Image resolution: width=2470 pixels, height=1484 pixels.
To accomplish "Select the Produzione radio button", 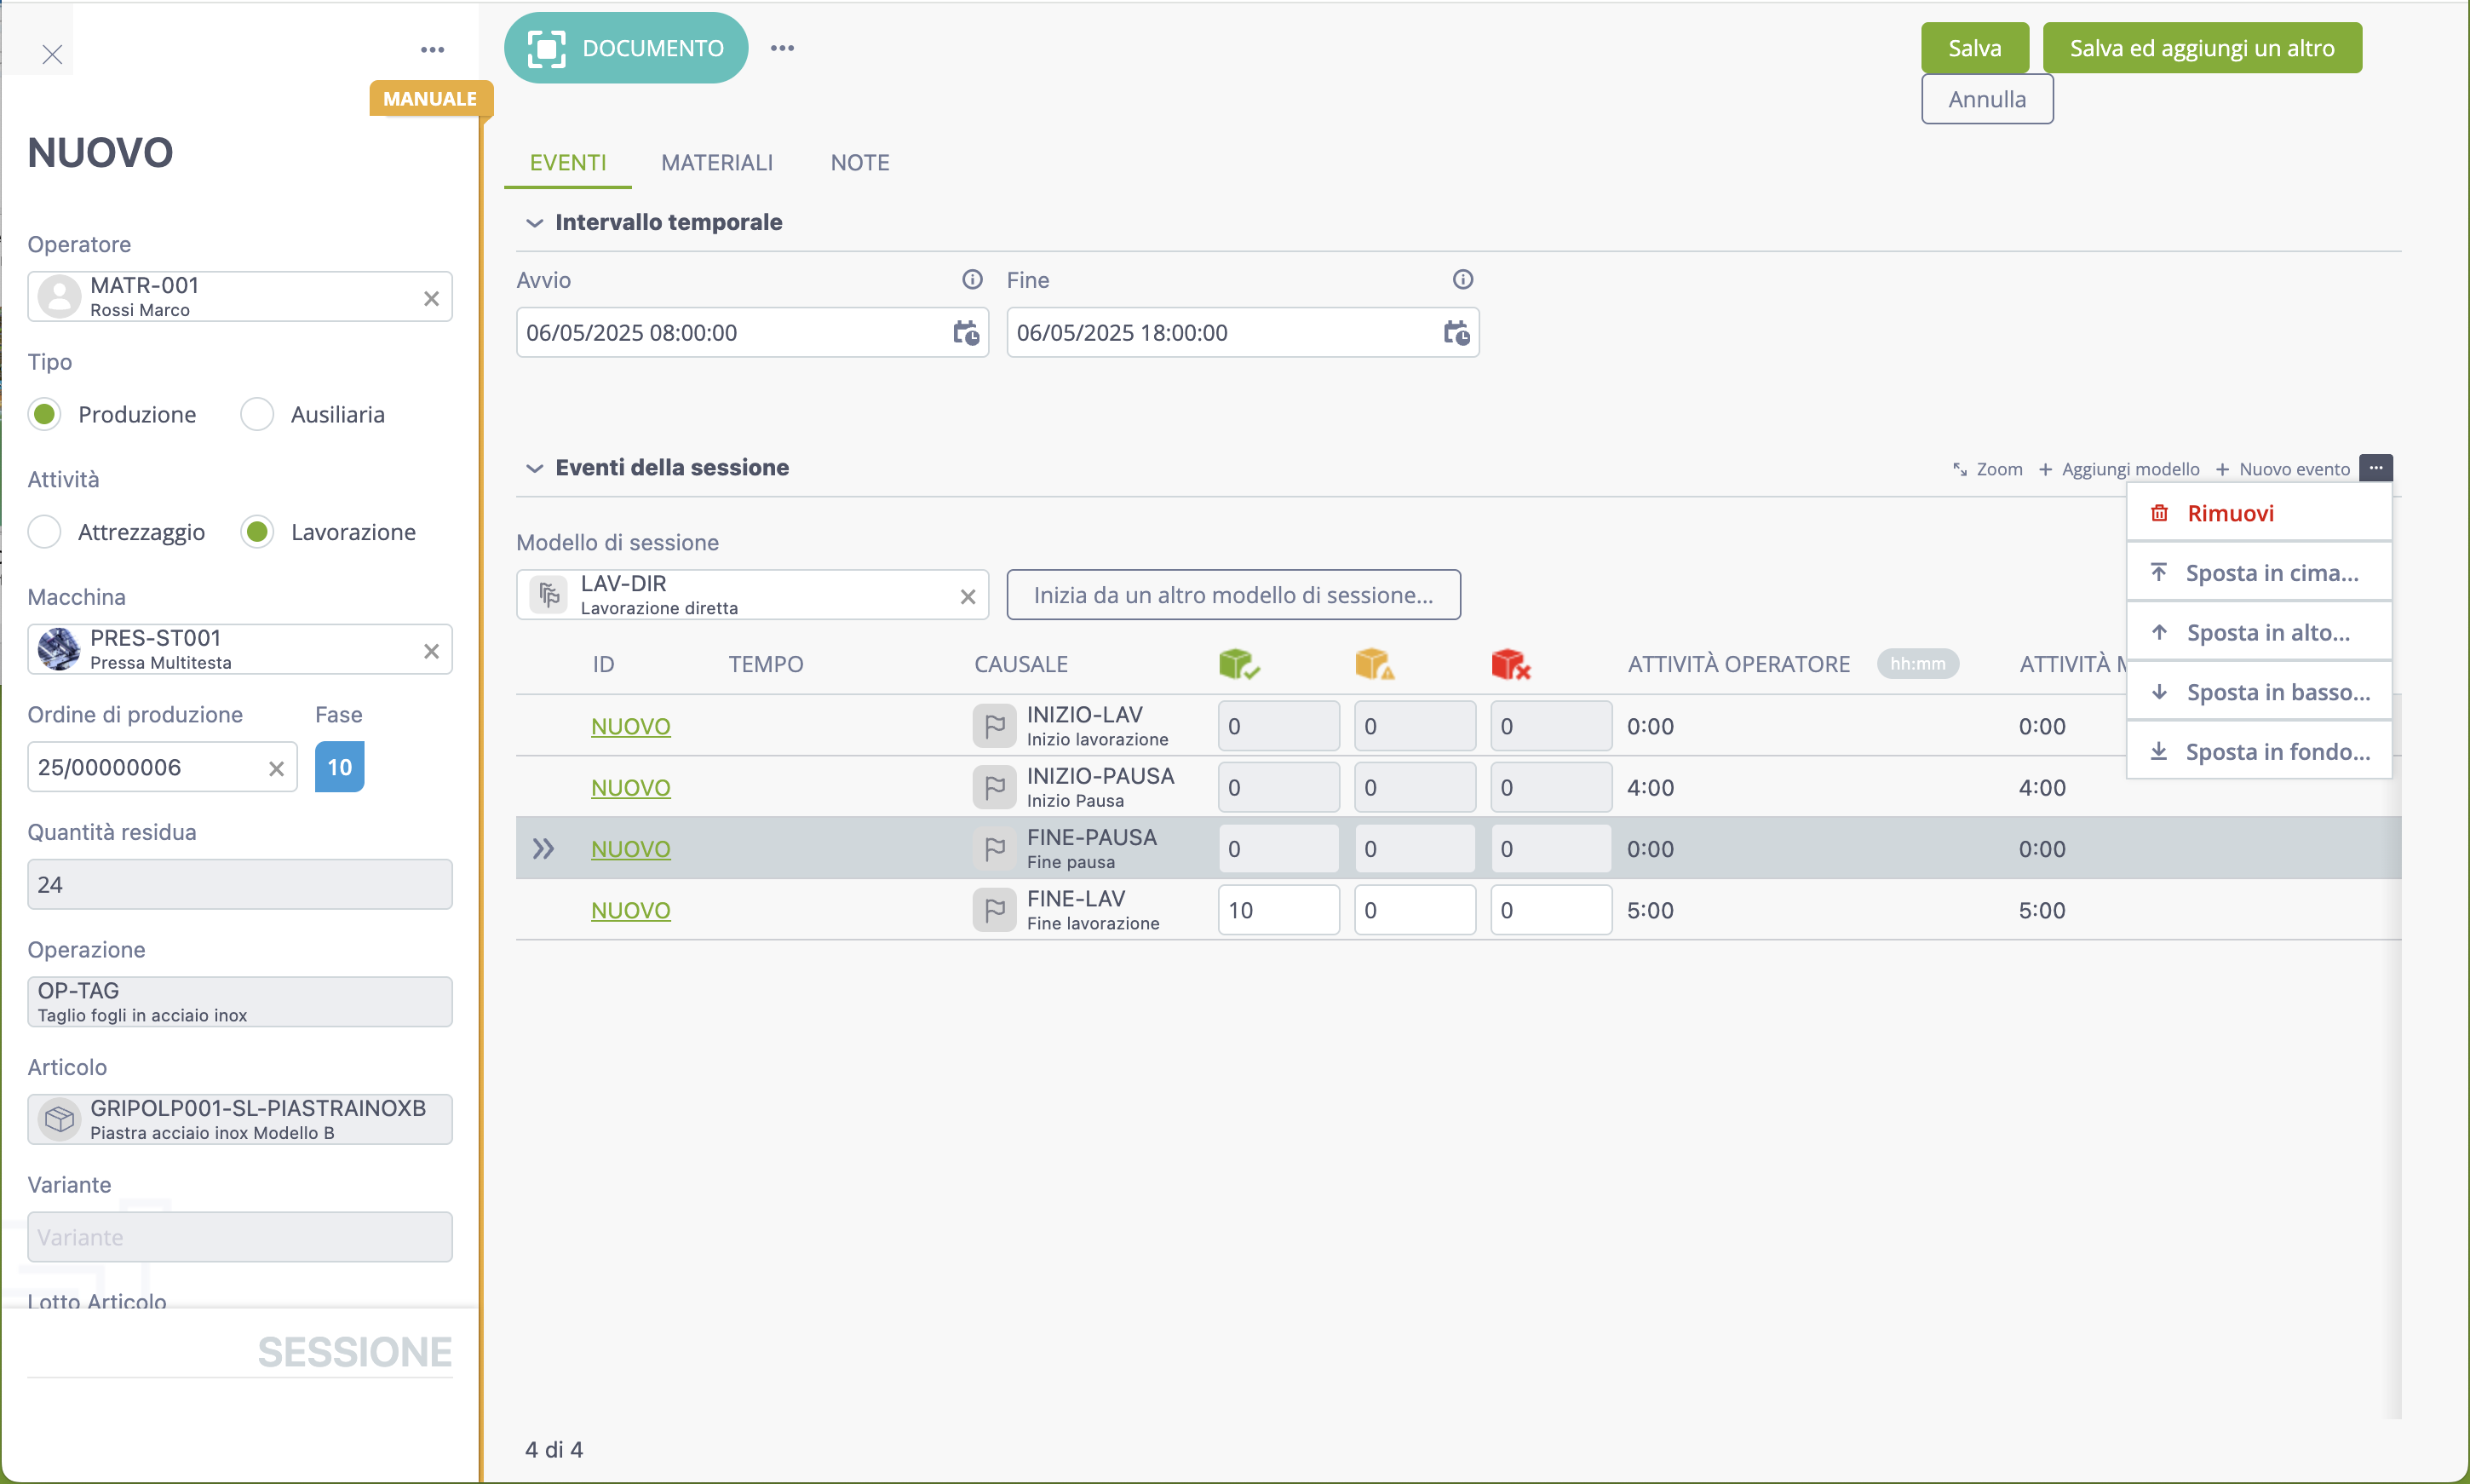I will pos(44,414).
